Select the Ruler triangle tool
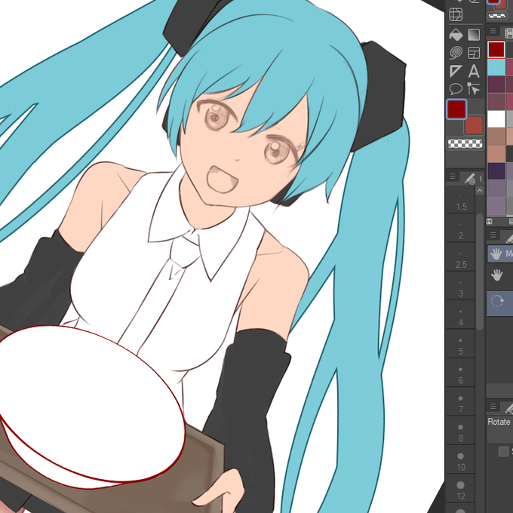513x513 pixels. (456, 71)
